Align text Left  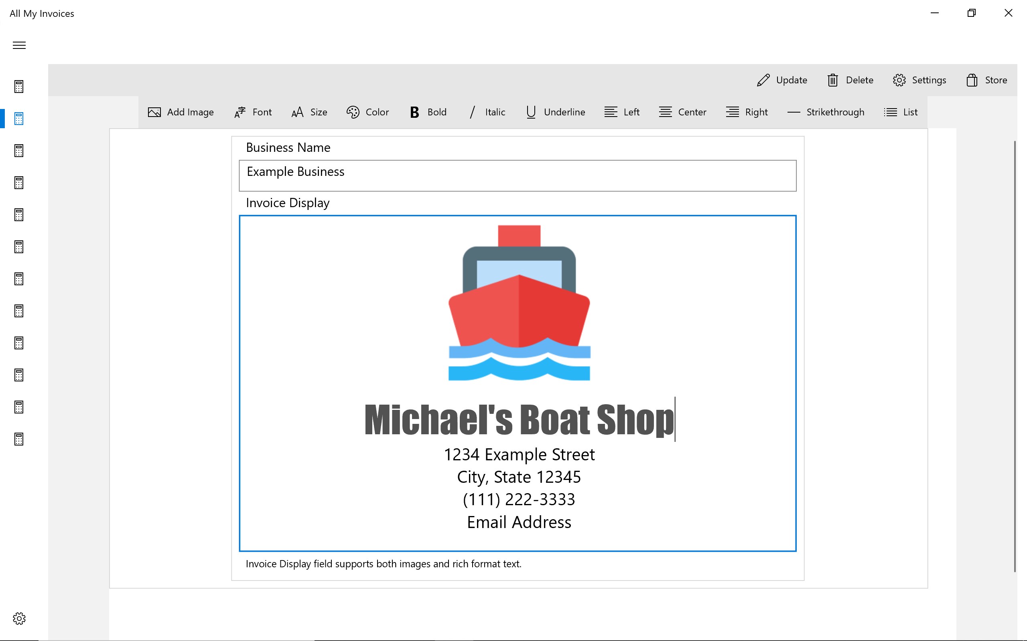pos(622,112)
